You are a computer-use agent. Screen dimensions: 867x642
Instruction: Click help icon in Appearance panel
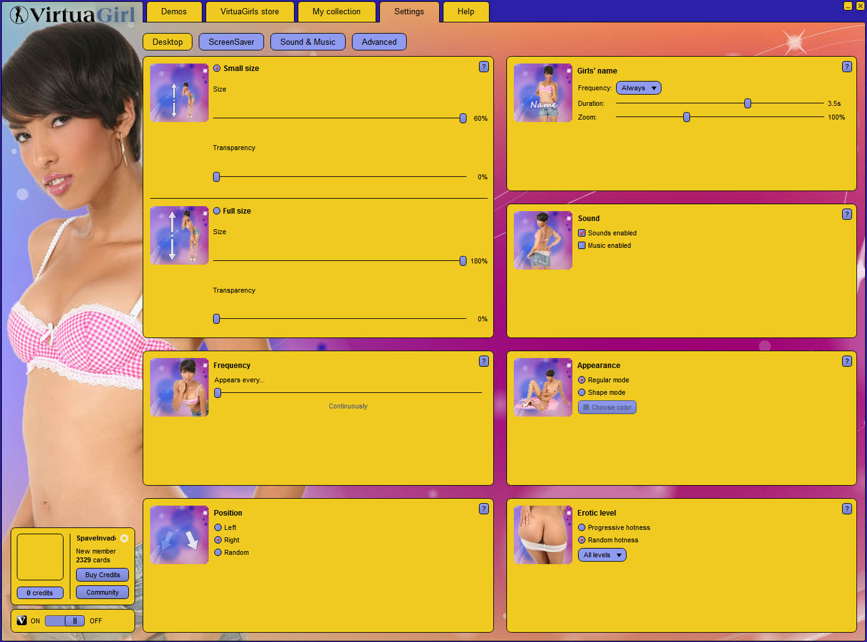point(846,361)
